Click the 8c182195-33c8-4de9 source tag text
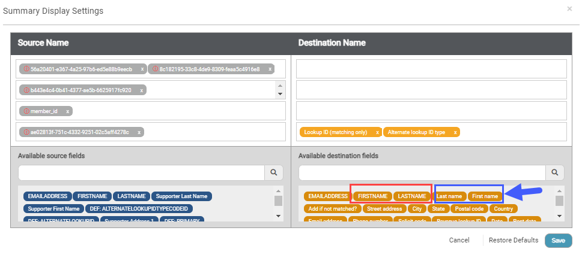This screenshot has width=585, height=255. click(x=210, y=69)
